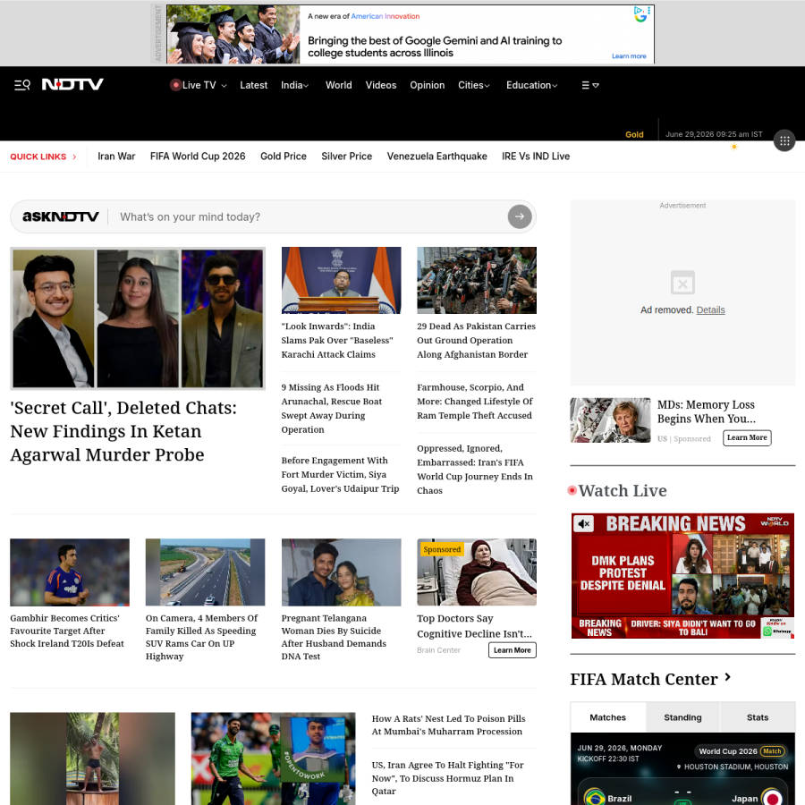
Task: Unmute the Watch Live video player
Action: click(x=584, y=523)
